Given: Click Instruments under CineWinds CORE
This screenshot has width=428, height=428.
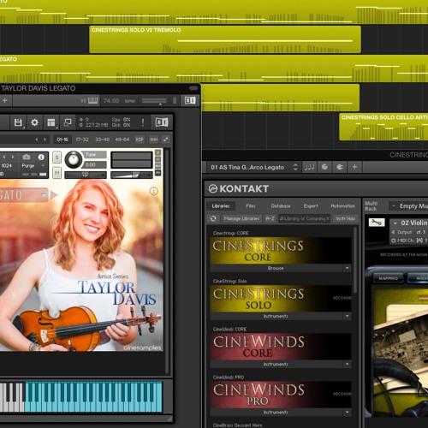Looking at the screenshot, I should click(276, 364).
